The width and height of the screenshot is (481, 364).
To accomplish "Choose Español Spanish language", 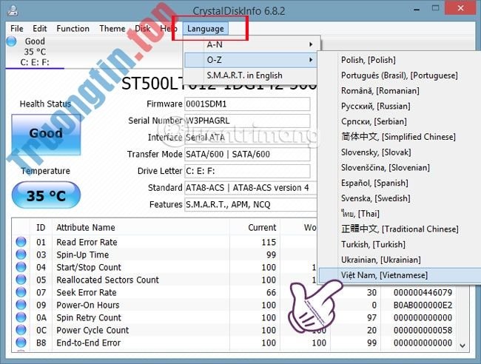I will click(x=374, y=183).
